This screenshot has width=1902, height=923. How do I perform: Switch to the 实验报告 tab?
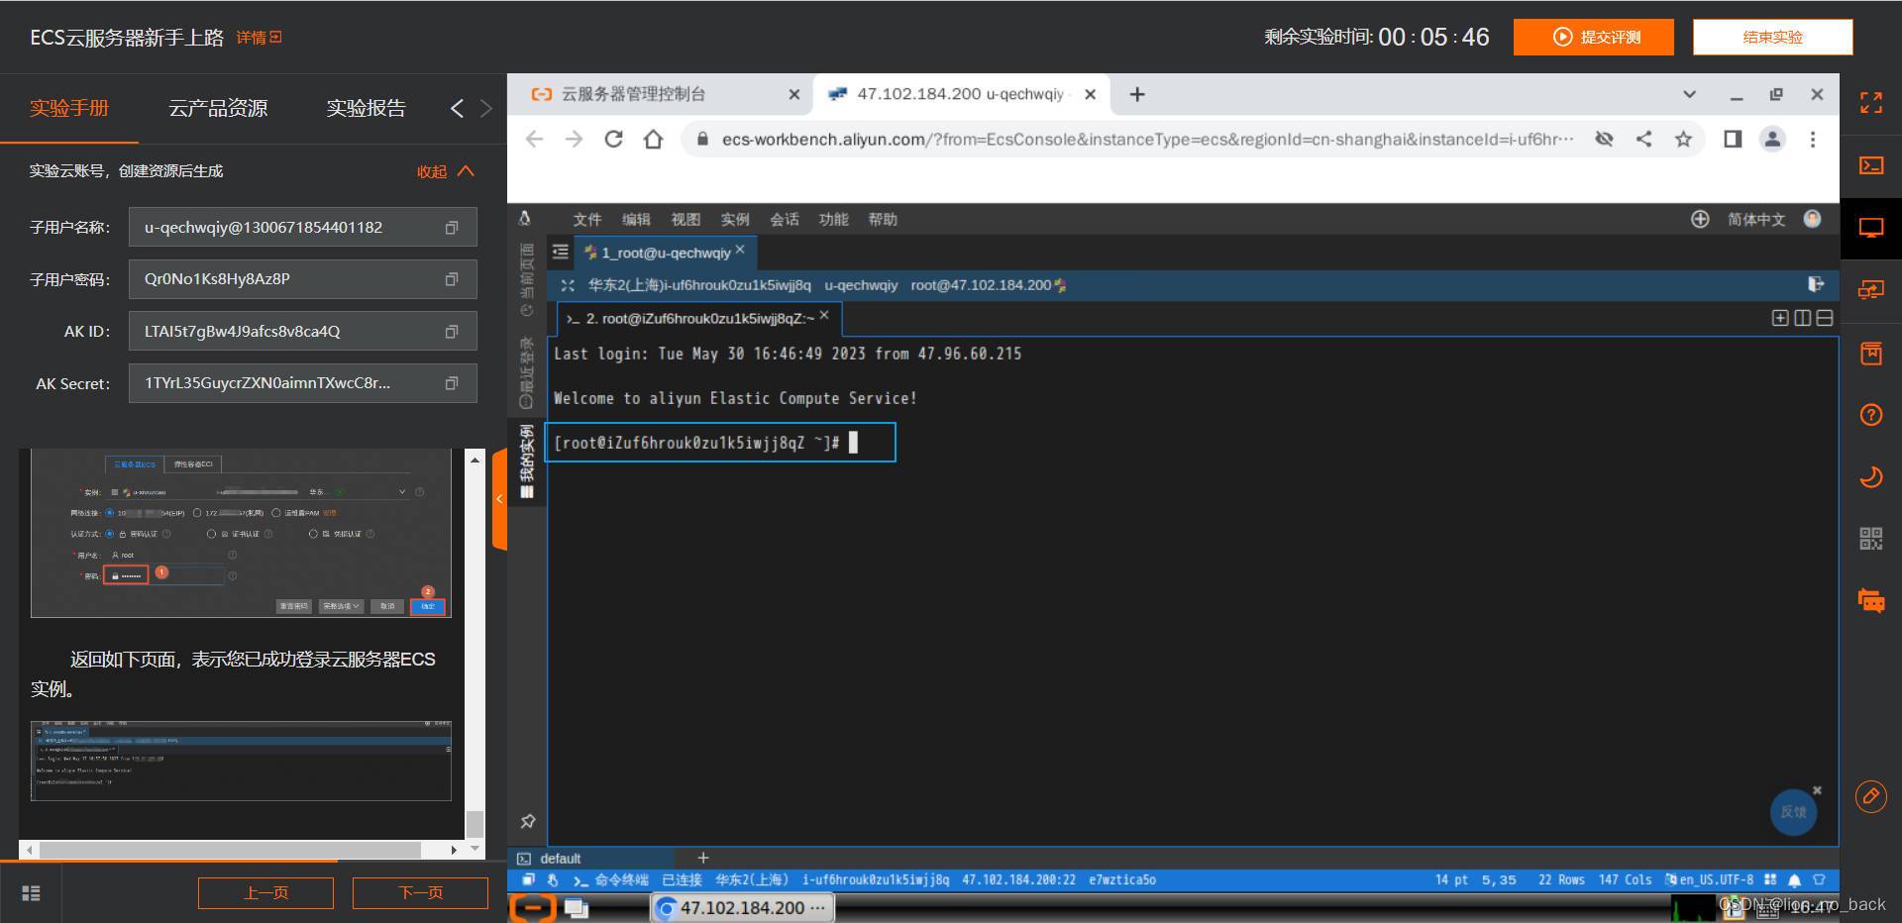367,108
